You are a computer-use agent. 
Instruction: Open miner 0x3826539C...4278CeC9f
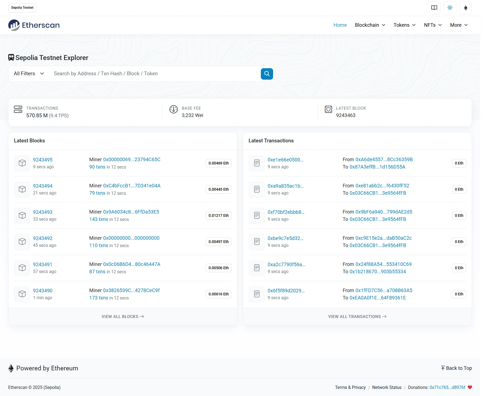tap(131, 290)
